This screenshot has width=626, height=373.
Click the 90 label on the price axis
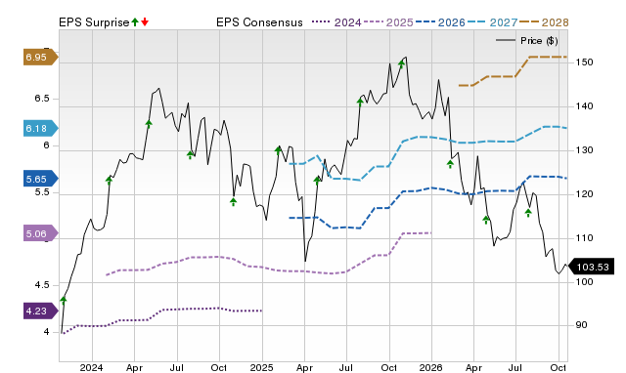(x=582, y=325)
